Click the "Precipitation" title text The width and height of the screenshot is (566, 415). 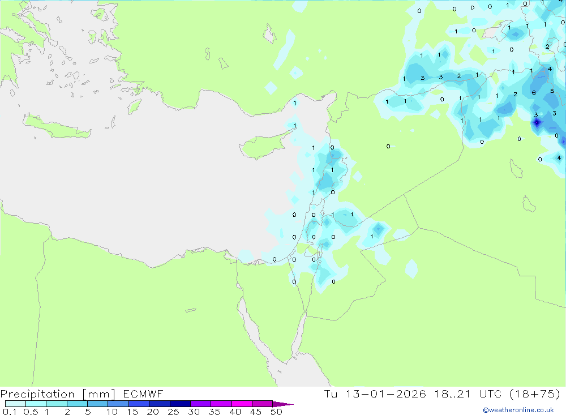click(x=37, y=394)
